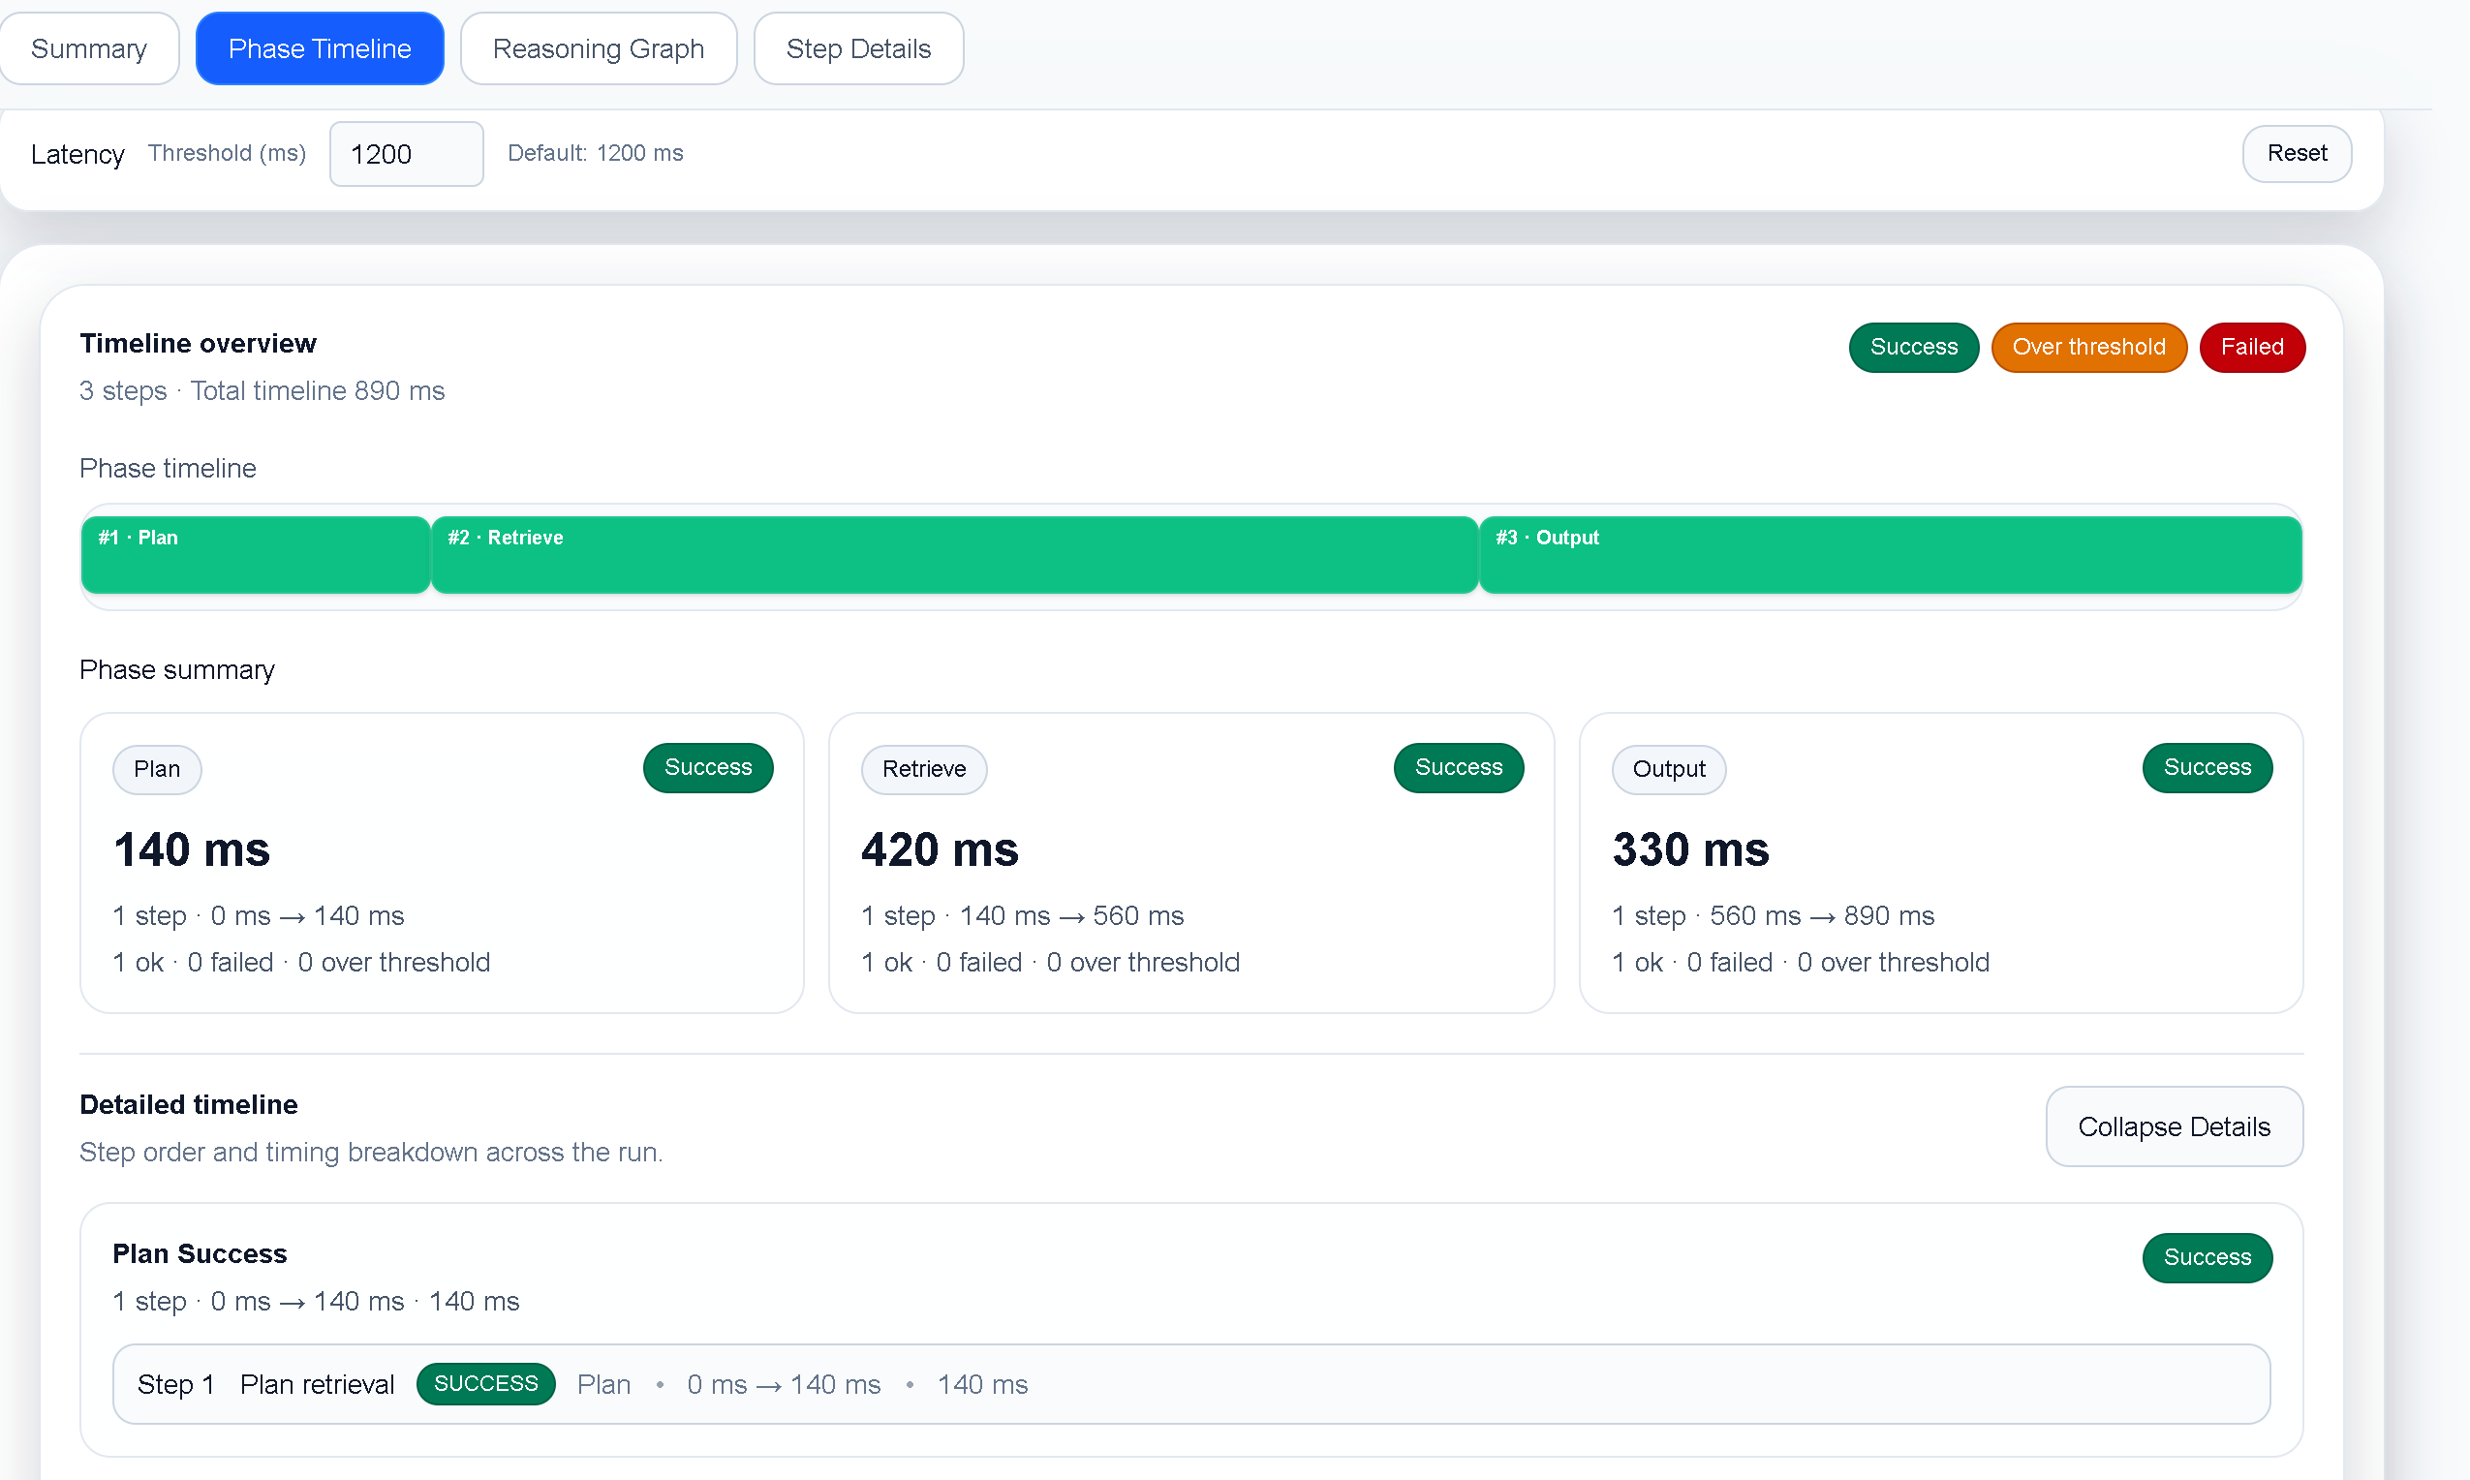The image size is (2470, 1480).
Task: Click the Success badge beside Plan Success heading
Action: coord(2206,1257)
